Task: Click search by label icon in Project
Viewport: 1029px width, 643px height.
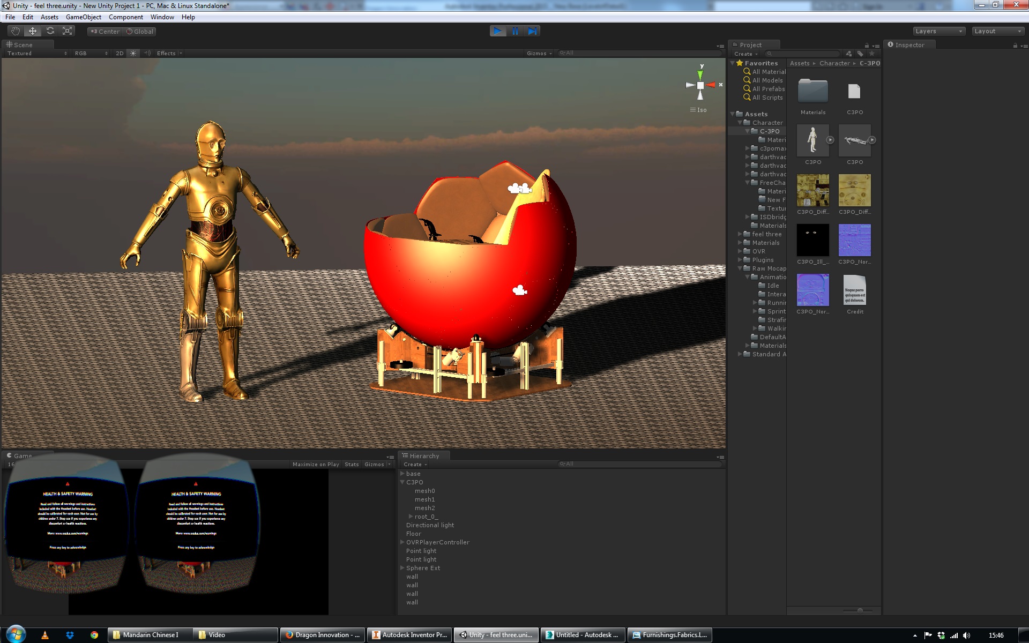Action: [860, 54]
